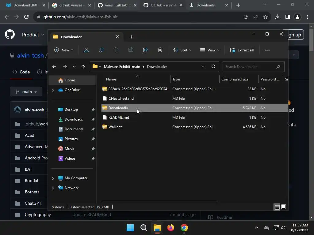Click the Copy icon in Explorer toolbar
The image size is (314, 235).
tap(101, 50)
